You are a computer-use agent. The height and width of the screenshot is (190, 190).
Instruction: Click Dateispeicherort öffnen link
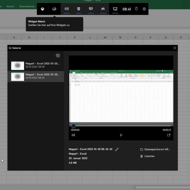coord(155,149)
